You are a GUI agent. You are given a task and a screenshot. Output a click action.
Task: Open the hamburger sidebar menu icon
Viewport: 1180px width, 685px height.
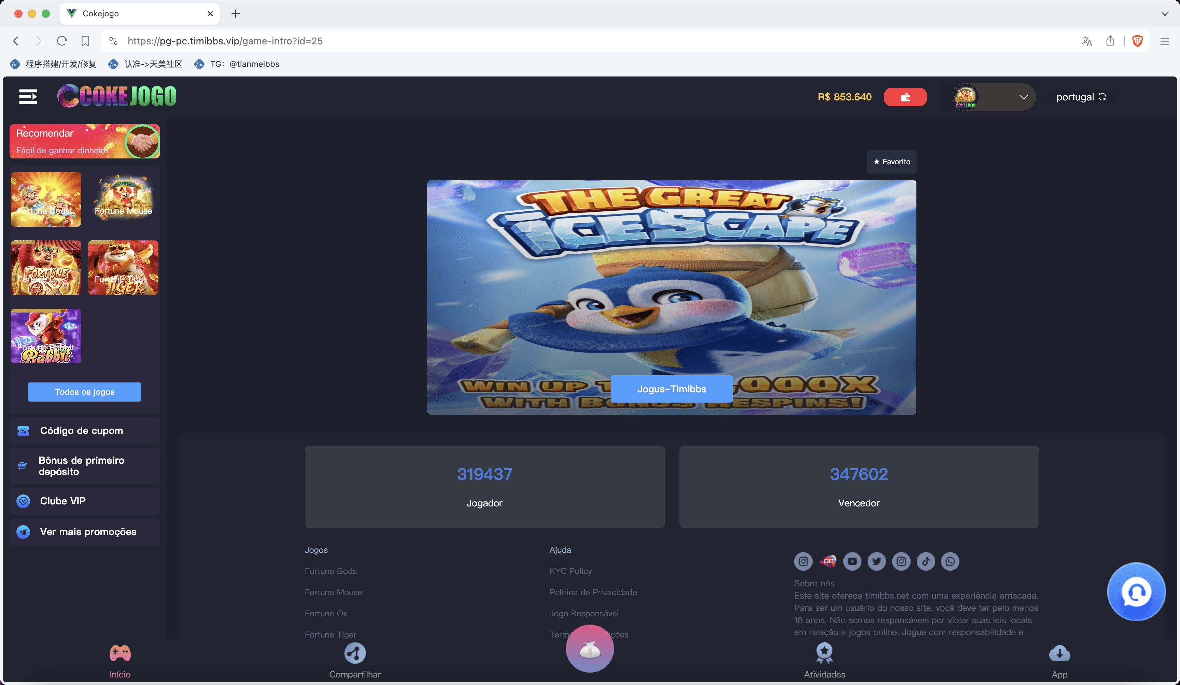click(x=28, y=97)
